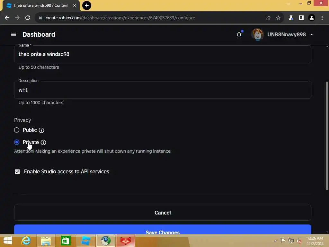Switch to the Chrome-like browser taskbar icon

(106, 241)
